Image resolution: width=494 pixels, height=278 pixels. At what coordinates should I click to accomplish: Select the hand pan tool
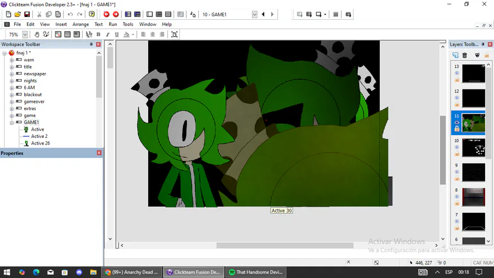pyautogui.click(x=37, y=35)
